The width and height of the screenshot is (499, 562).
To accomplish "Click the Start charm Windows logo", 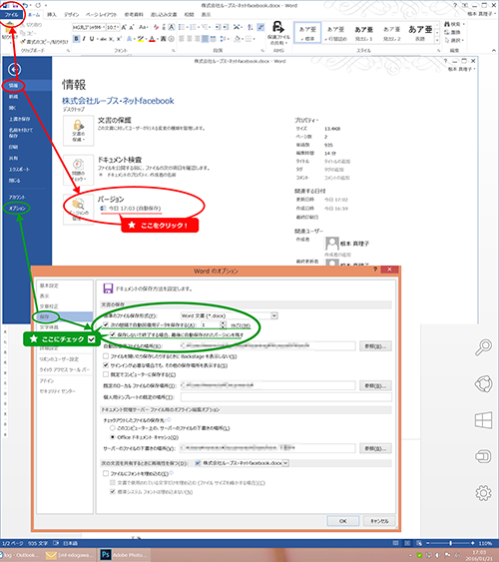I will pyautogui.click(x=483, y=420).
